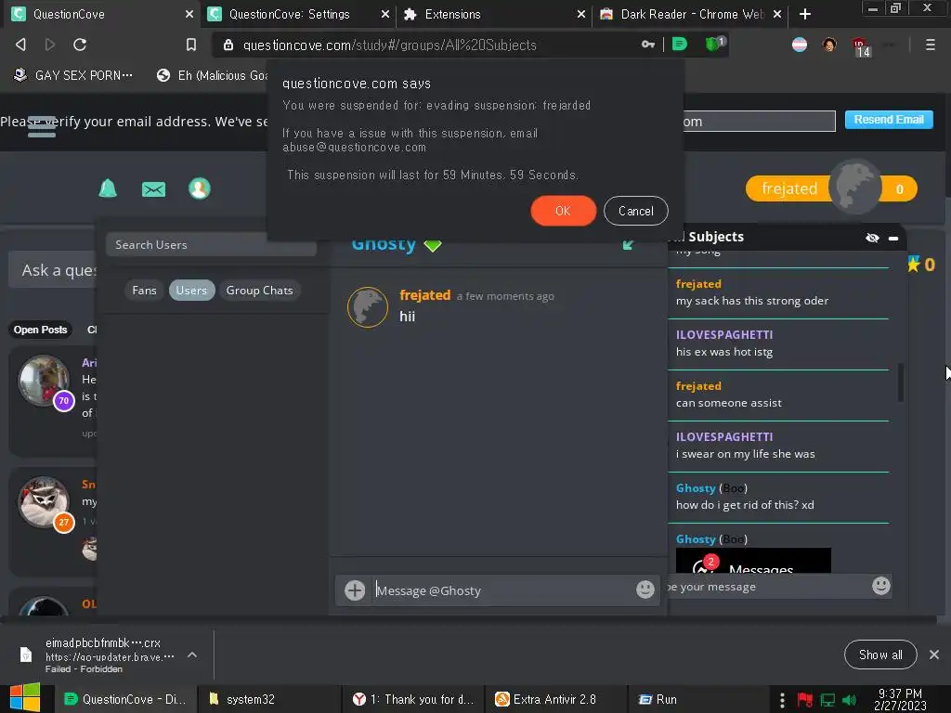Click frejated name above 'can someone assist'

click(698, 386)
